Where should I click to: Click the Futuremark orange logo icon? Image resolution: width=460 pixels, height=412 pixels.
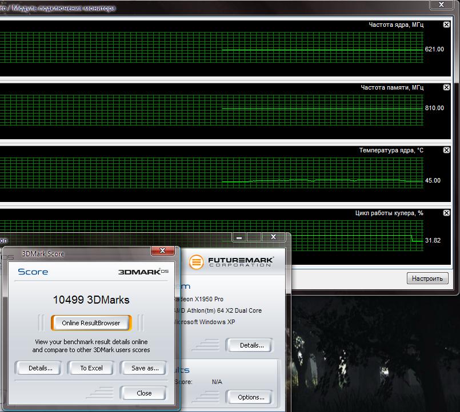197,262
